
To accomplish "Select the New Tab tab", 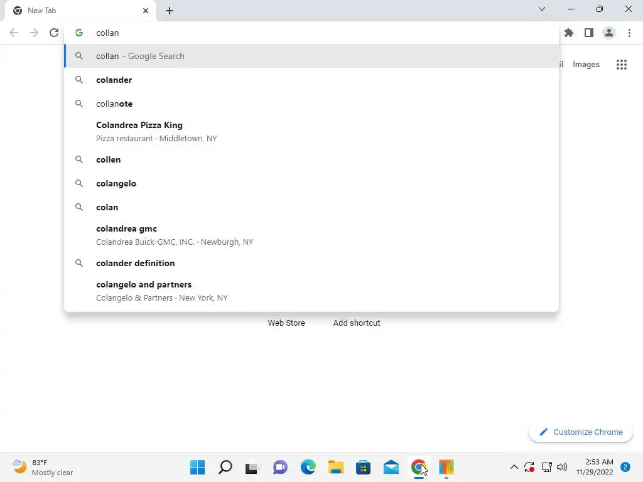I will (80, 11).
